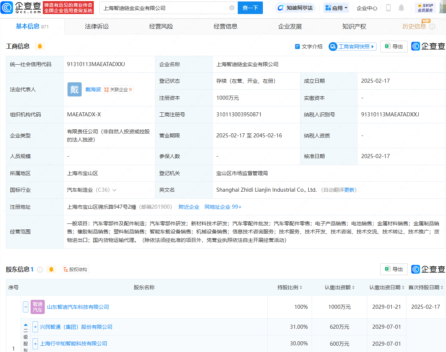The width and height of the screenshot is (446, 352).
Task: Expand 工商官网快照 arrow
Action: [x=373, y=47]
